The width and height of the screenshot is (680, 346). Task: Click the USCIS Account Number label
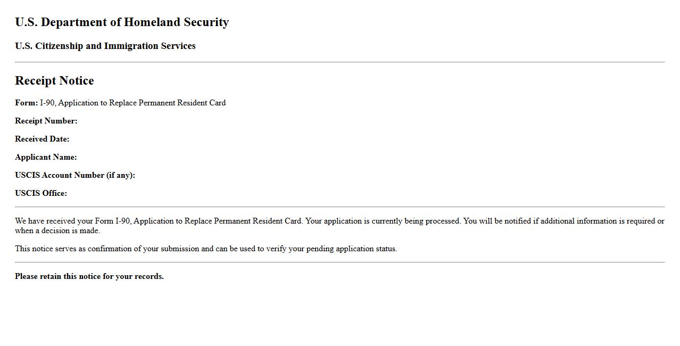tap(75, 175)
